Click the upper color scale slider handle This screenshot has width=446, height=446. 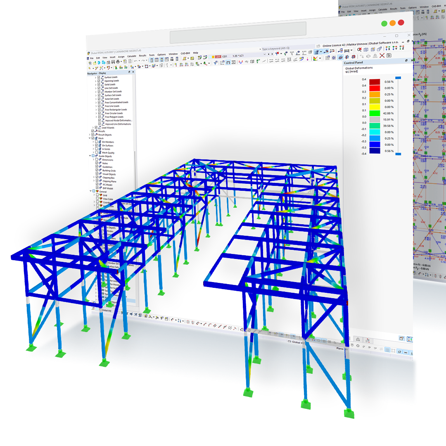pyautogui.click(x=398, y=78)
